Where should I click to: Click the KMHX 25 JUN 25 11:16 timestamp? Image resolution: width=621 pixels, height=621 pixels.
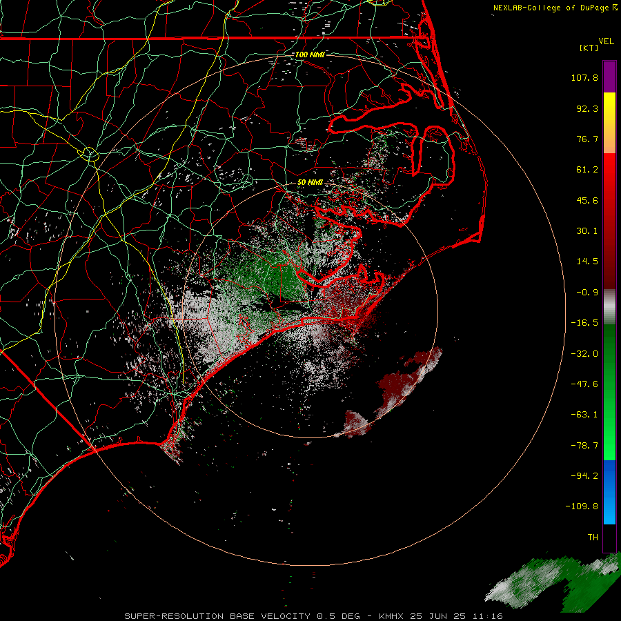[441, 616]
